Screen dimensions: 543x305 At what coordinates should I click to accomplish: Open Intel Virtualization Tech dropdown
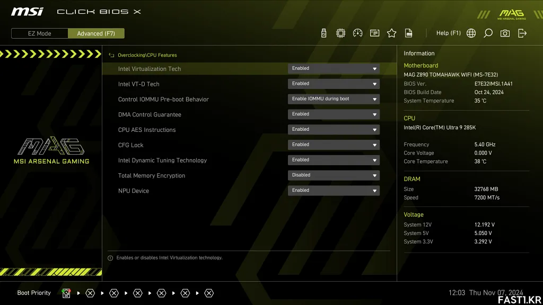coord(334,68)
